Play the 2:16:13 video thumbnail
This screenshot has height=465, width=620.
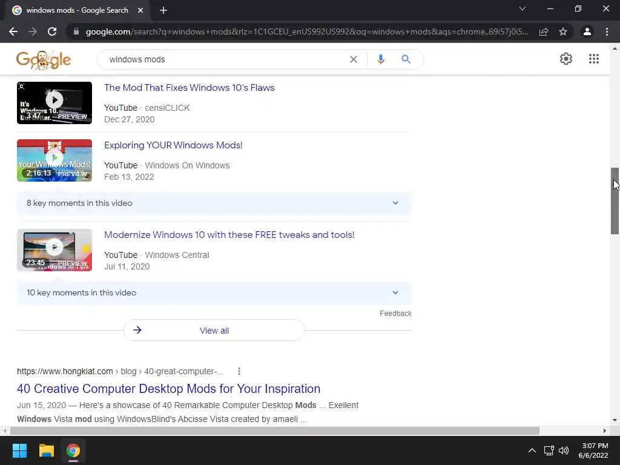click(54, 160)
